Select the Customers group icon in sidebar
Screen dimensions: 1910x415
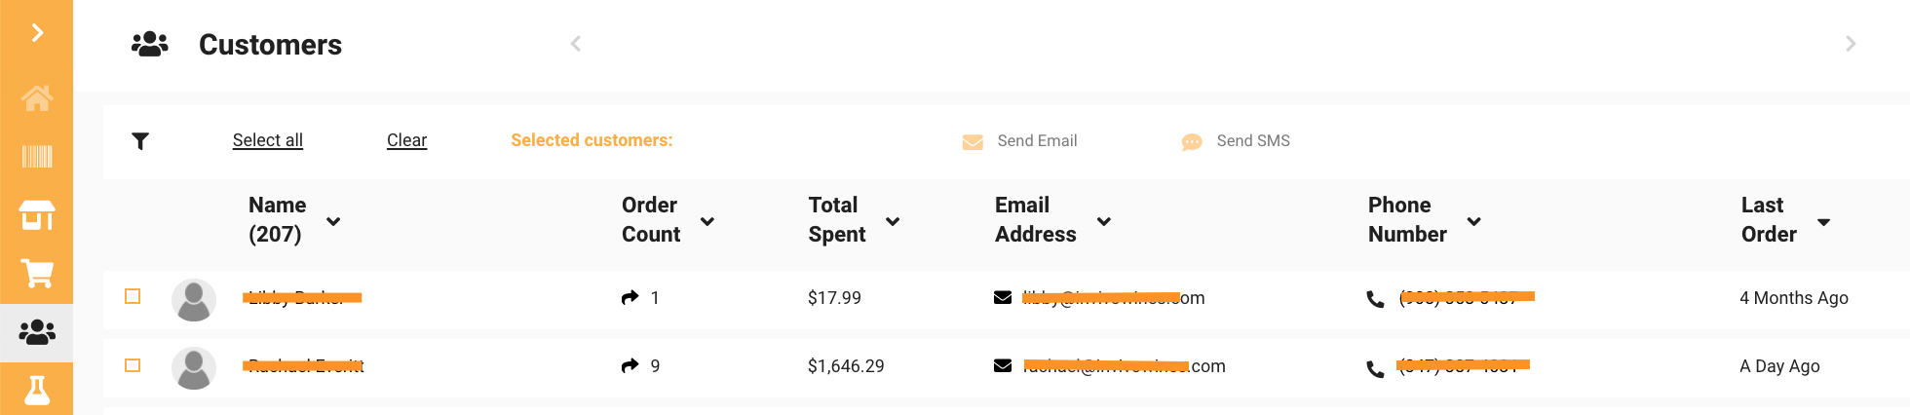37,332
